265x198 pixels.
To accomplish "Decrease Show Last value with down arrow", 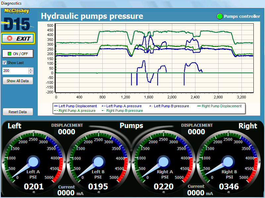I will [31, 72].
